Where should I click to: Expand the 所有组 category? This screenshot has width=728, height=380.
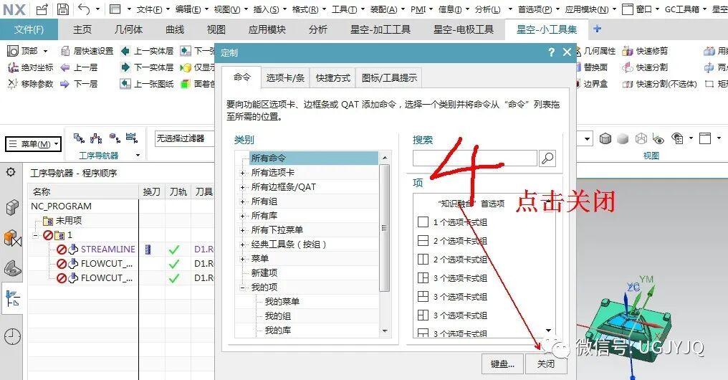(x=242, y=201)
